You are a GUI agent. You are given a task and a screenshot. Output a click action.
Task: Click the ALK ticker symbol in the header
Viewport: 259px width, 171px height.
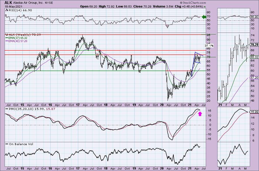pyautogui.click(x=8, y=3)
